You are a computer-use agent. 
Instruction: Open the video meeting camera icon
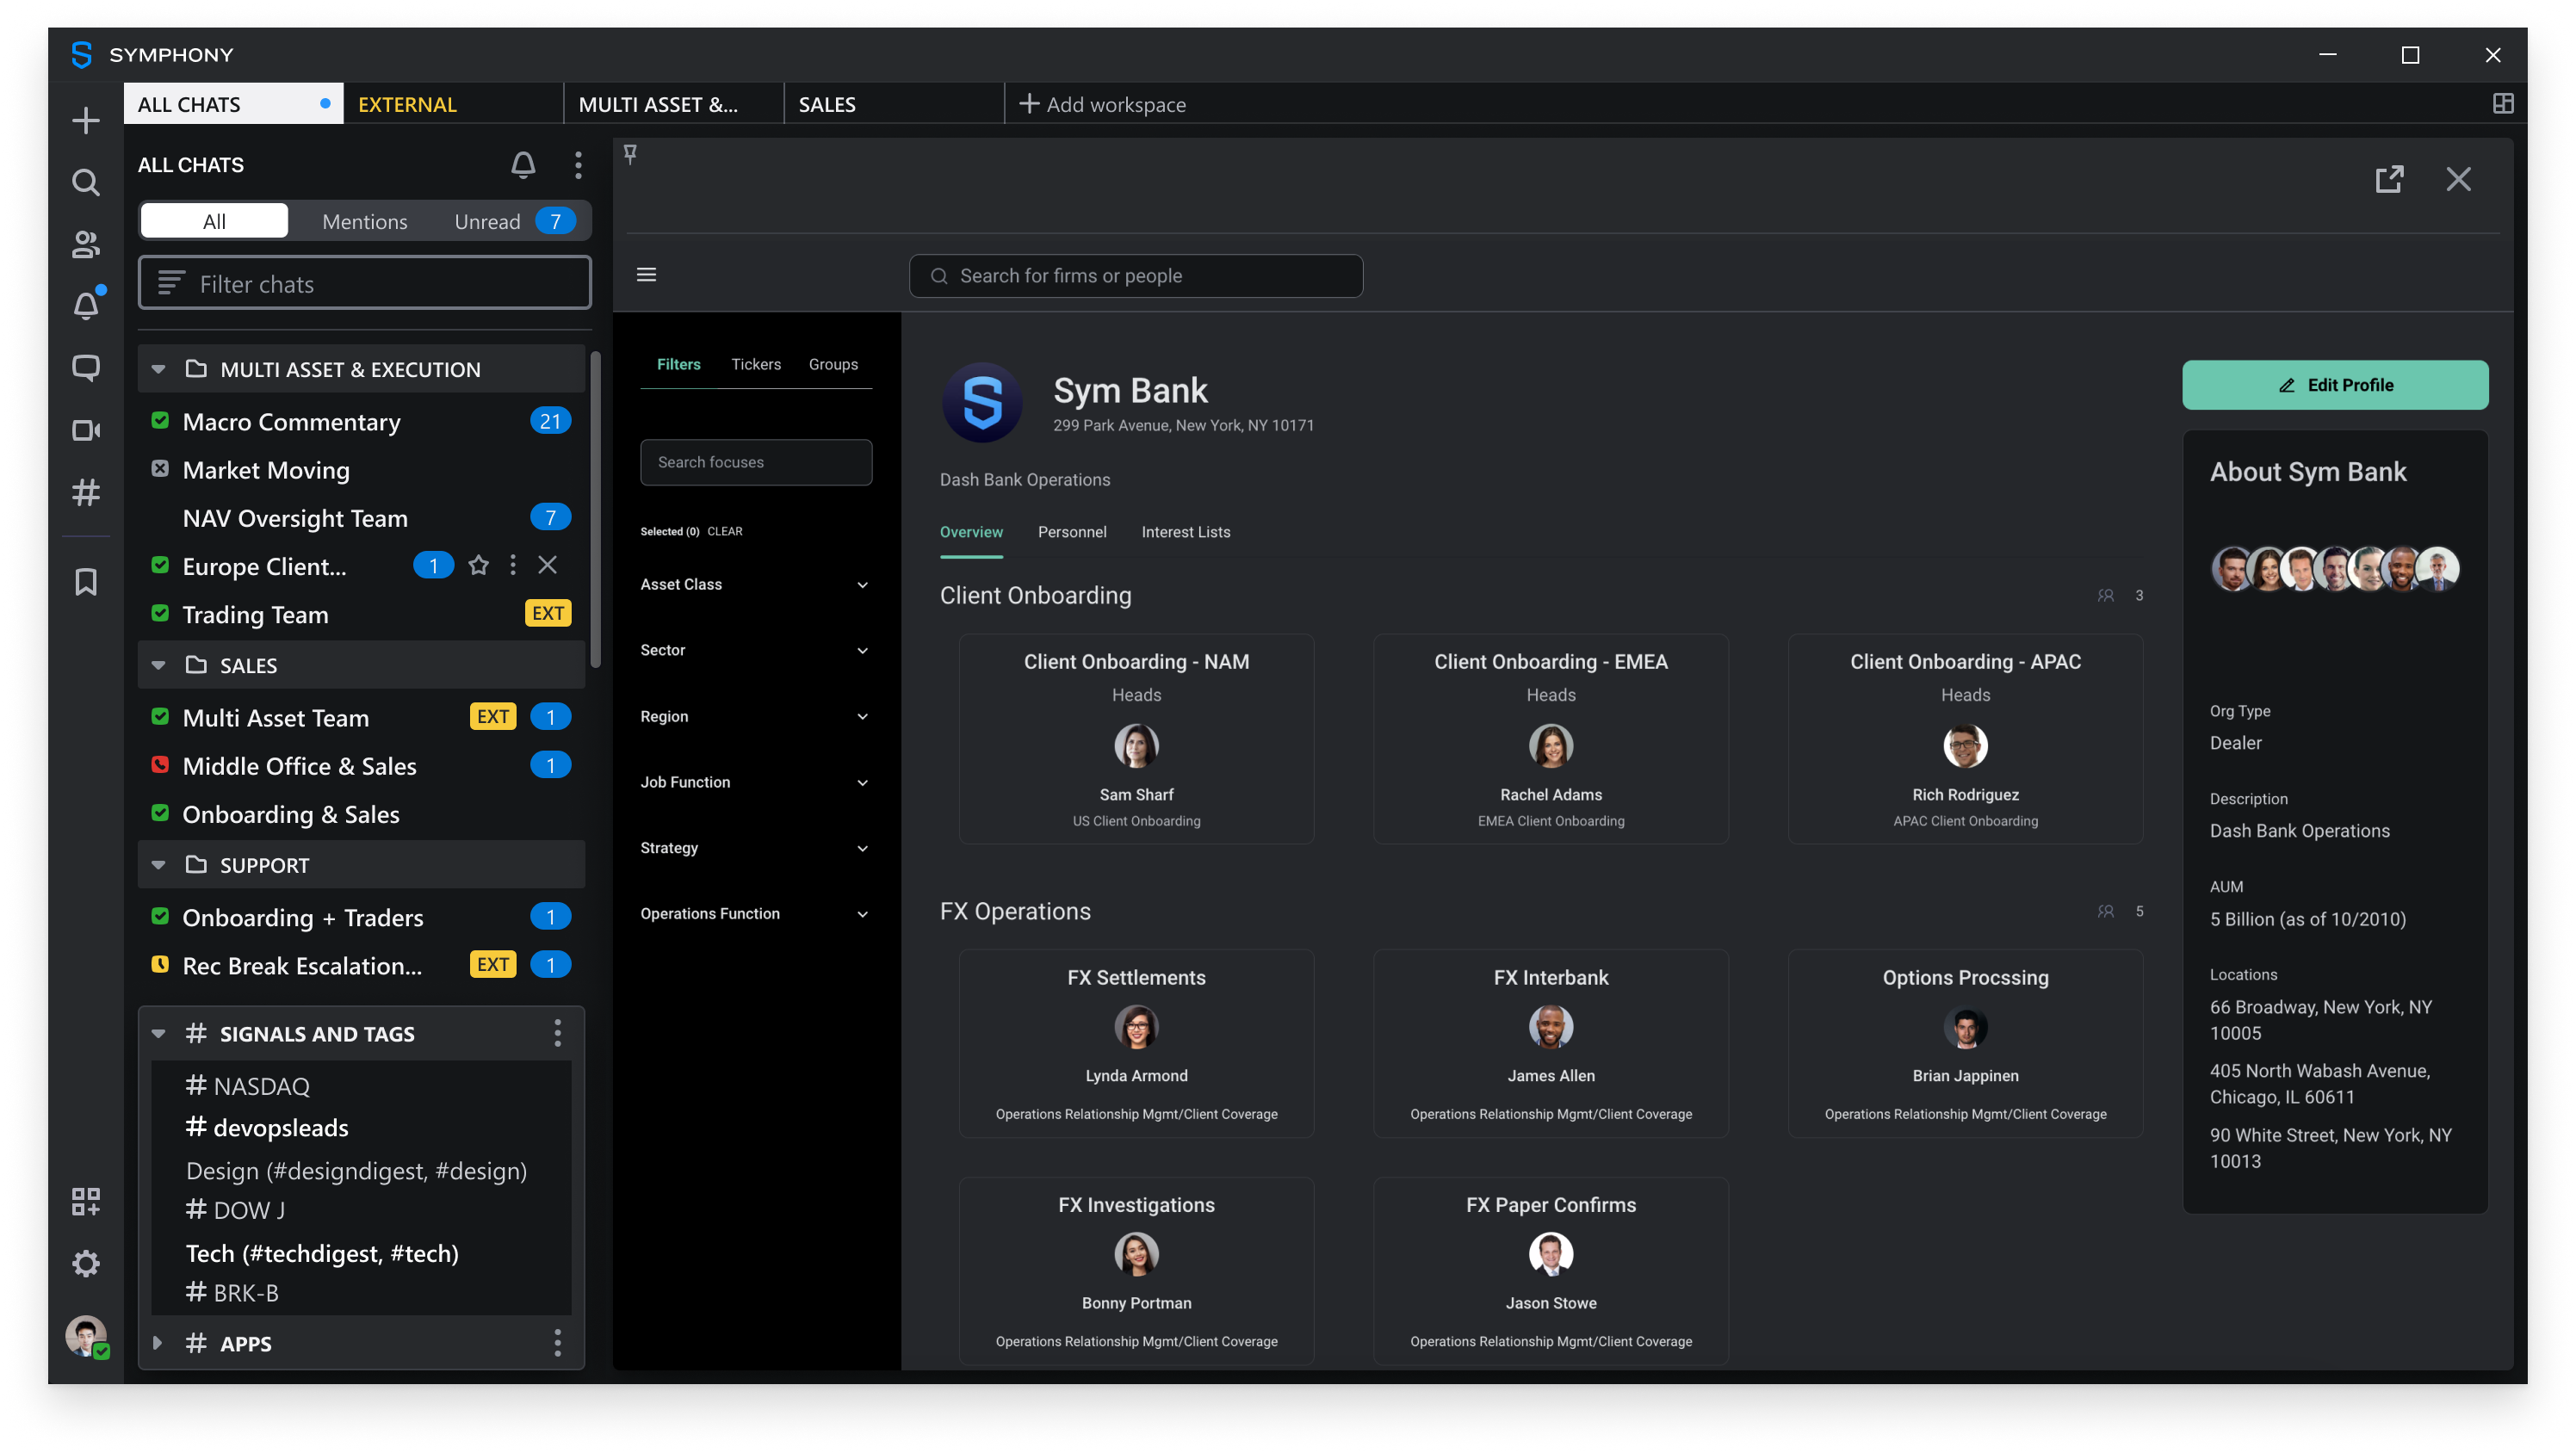click(x=86, y=430)
